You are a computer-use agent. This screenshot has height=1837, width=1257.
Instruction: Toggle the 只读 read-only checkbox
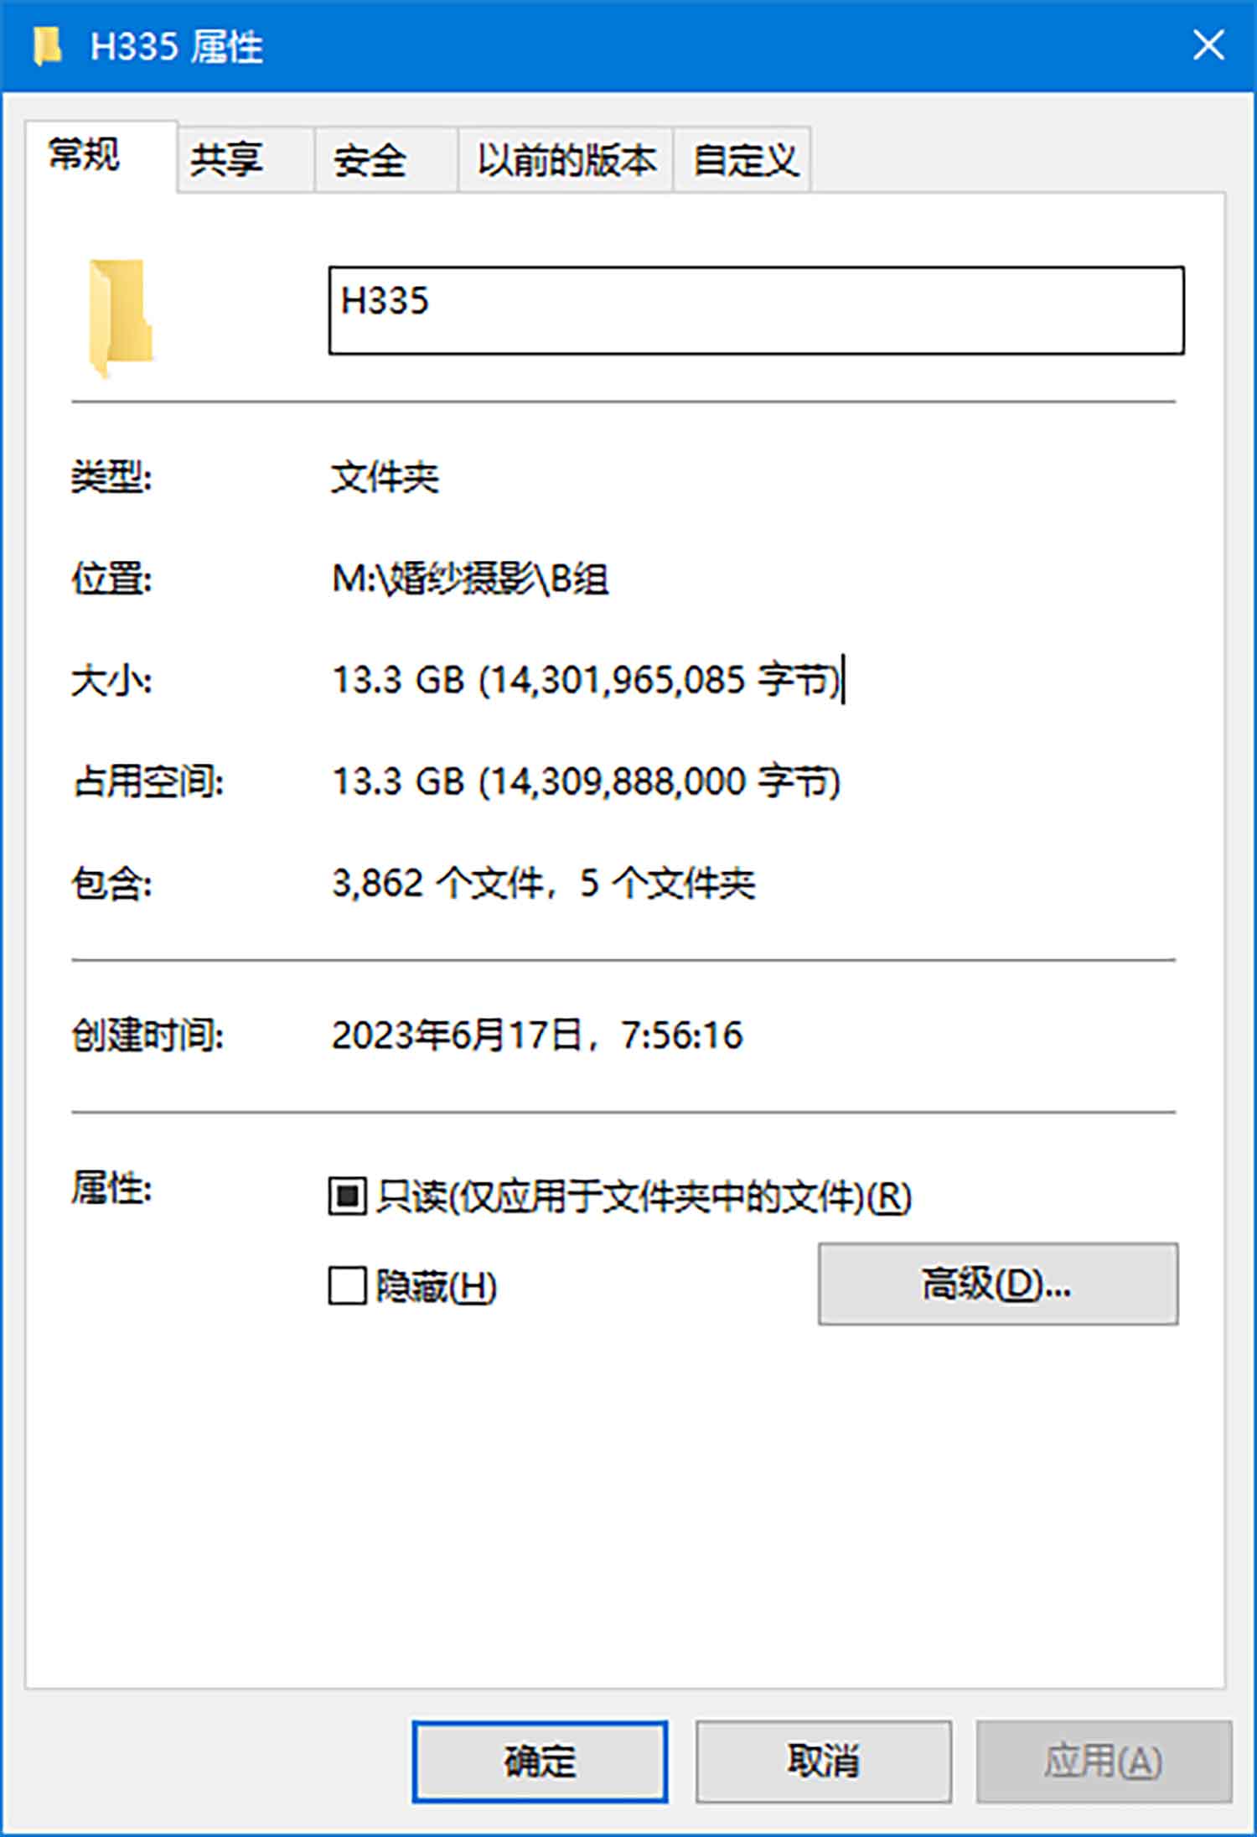pos(347,1195)
